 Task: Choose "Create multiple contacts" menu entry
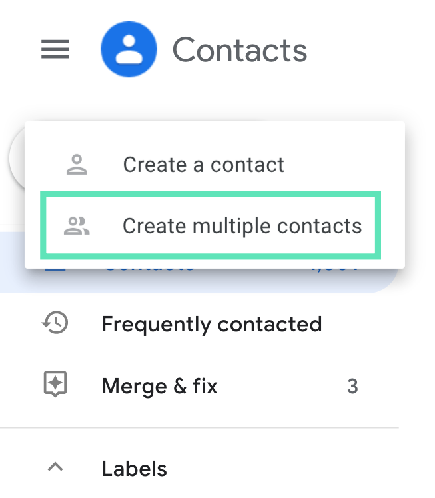point(242,226)
